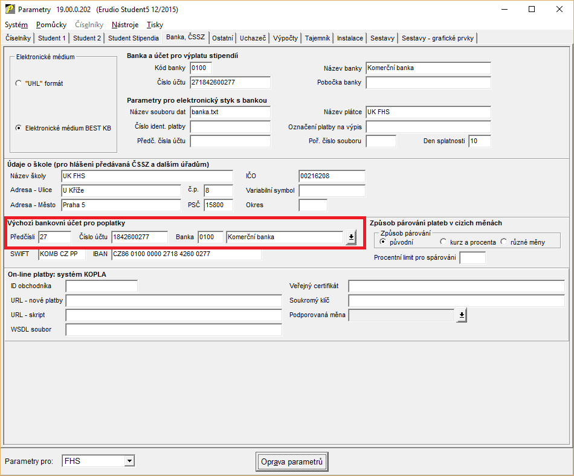The image size is (574, 476).
Task: Open the Systém menu
Action: [x=16, y=25]
